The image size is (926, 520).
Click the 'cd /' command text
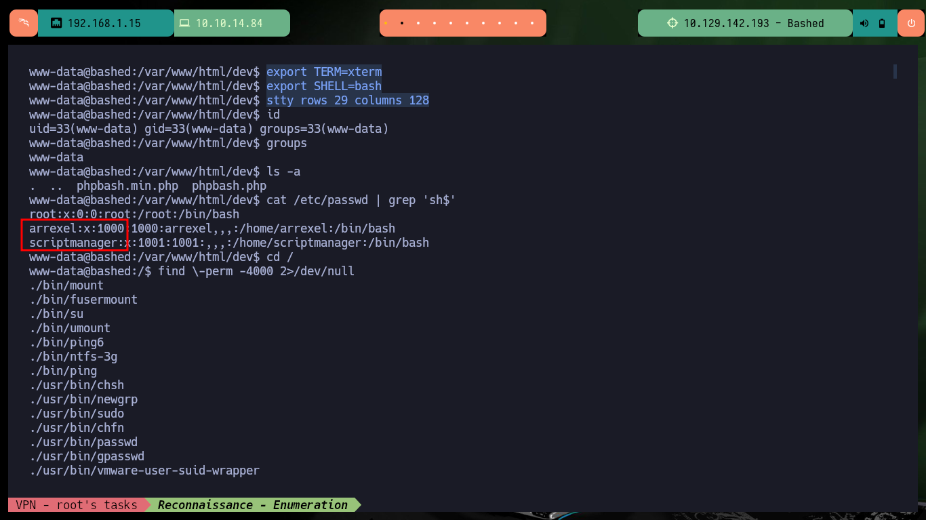(280, 257)
